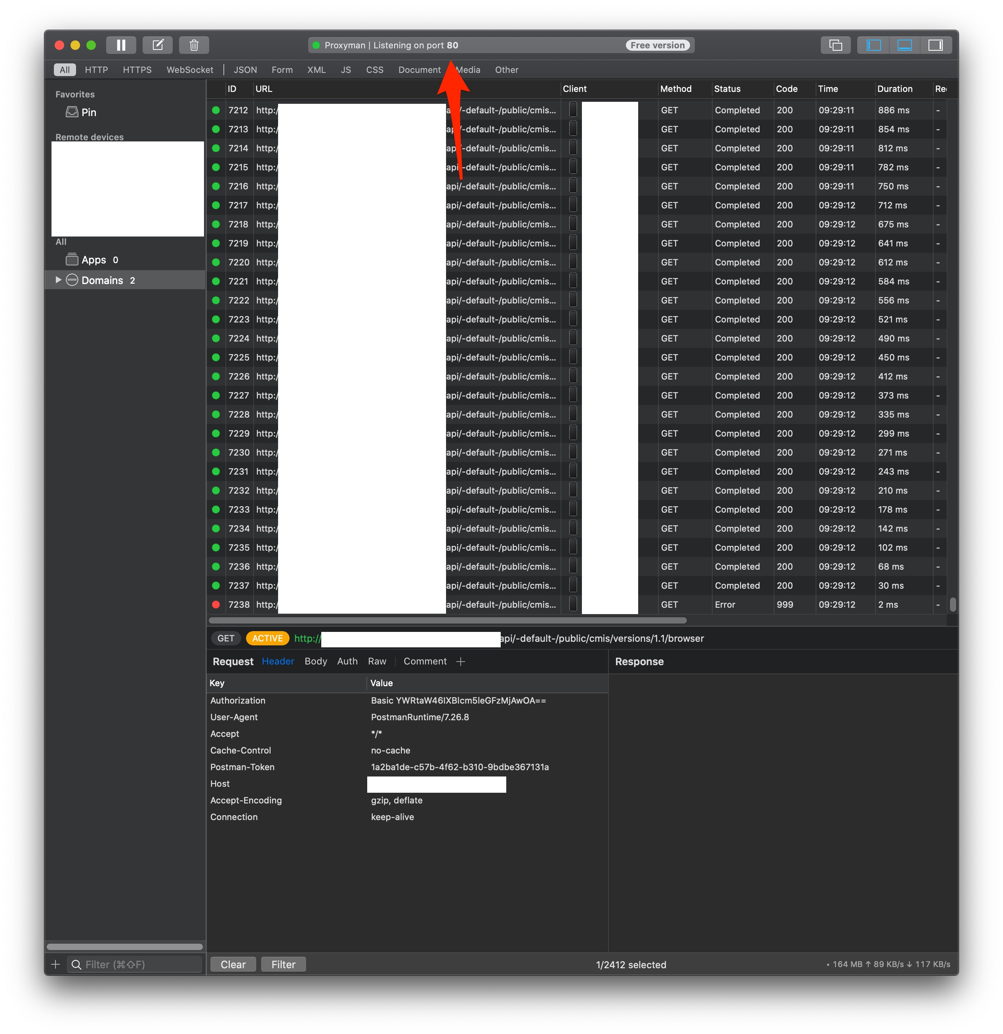This screenshot has height=1034, width=1003.
Task: Click the horizontal scrollbar under request list
Action: point(447,620)
